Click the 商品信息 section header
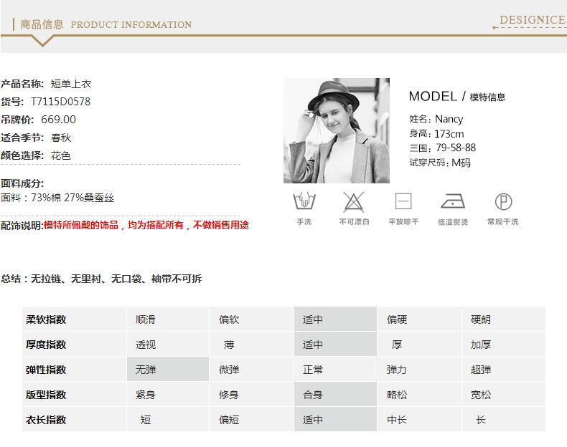Image resolution: width=567 pixels, height=447 pixels. [42, 24]
